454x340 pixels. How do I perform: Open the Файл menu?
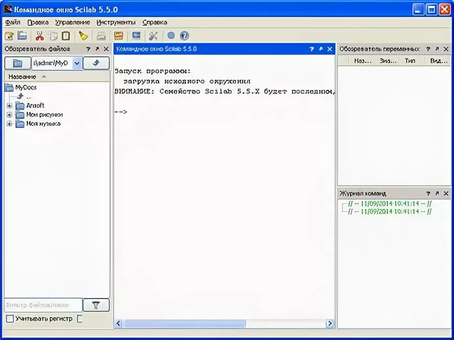pyautogui.click(x=13, y=22)
